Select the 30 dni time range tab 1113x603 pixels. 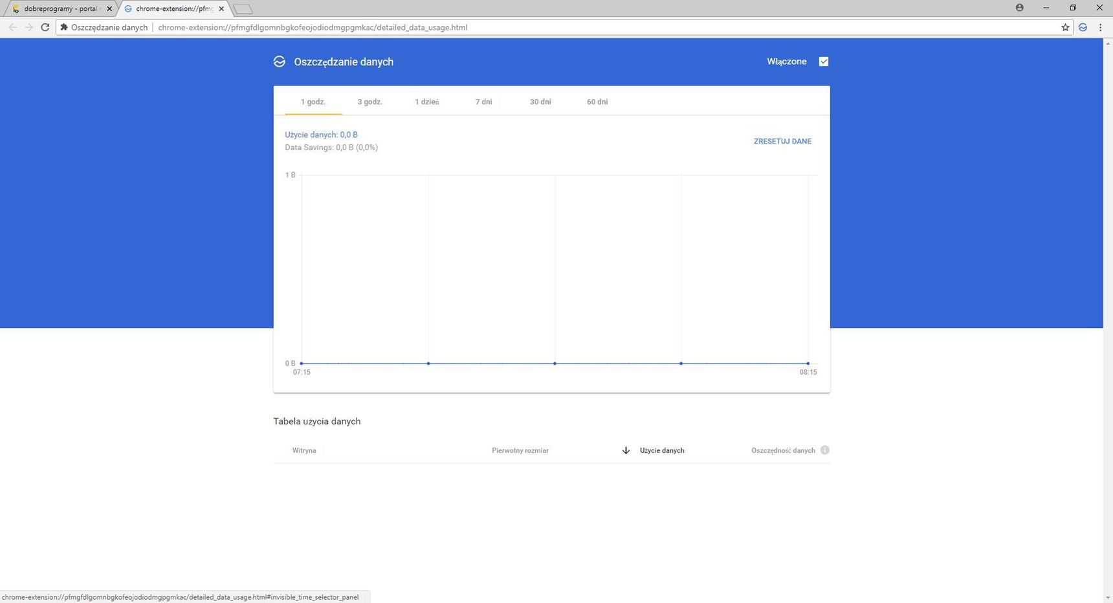[540, 102]
